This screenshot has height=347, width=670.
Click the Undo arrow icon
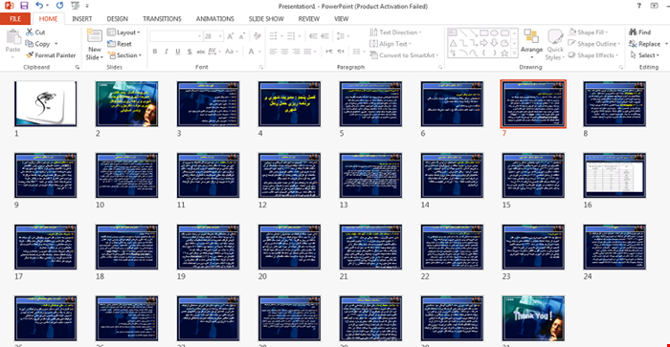[39, 6]
